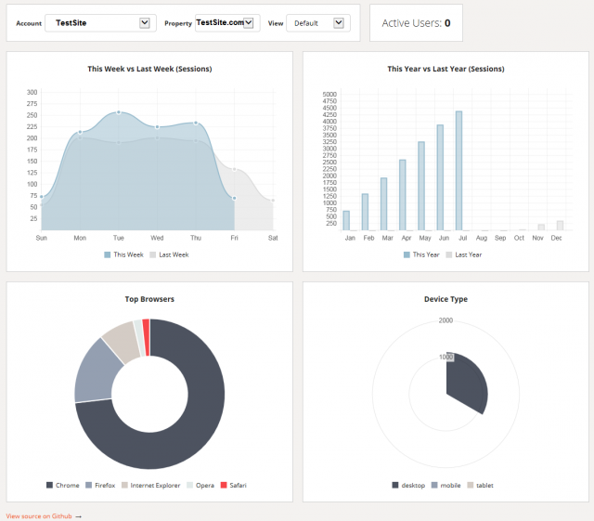Click the This Week vs Last Week title

pyautogui.click(x=149, y=69)
